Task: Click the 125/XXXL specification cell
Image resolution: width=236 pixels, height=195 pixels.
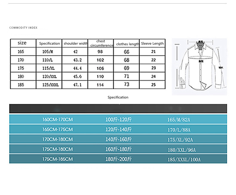Action: point(49,85)
